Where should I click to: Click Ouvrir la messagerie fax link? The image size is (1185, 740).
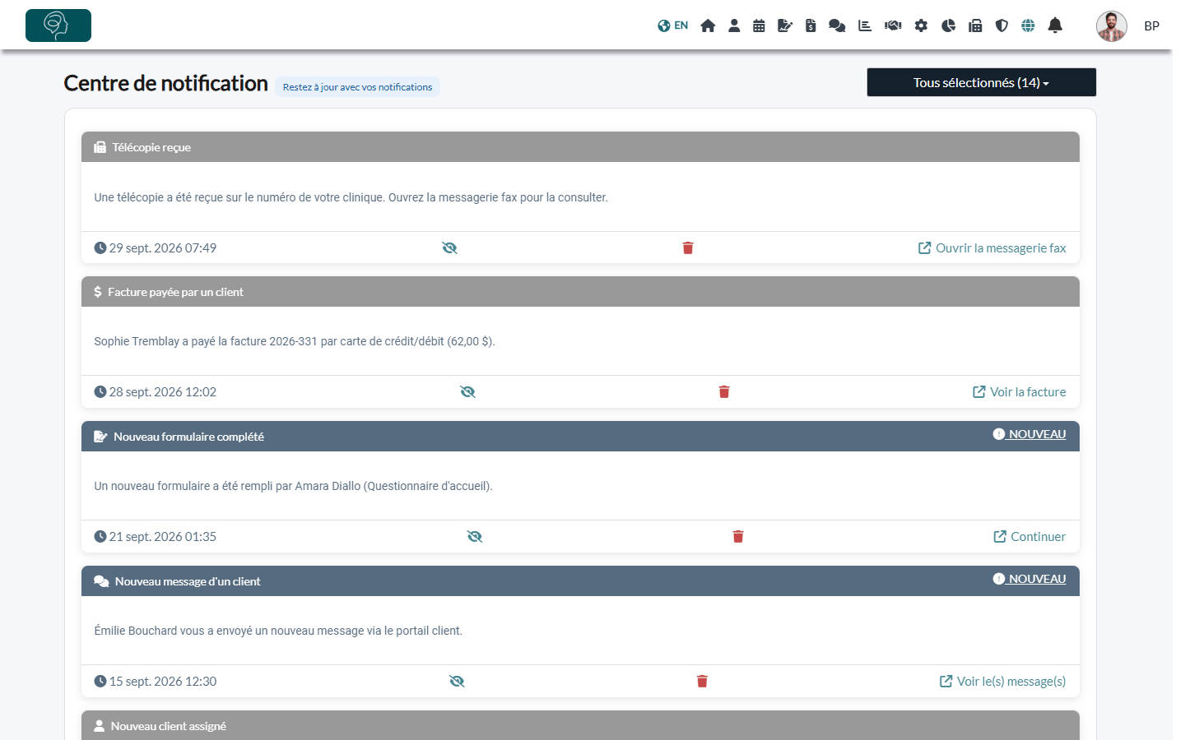pyautogui.click(x=992, y=247)
